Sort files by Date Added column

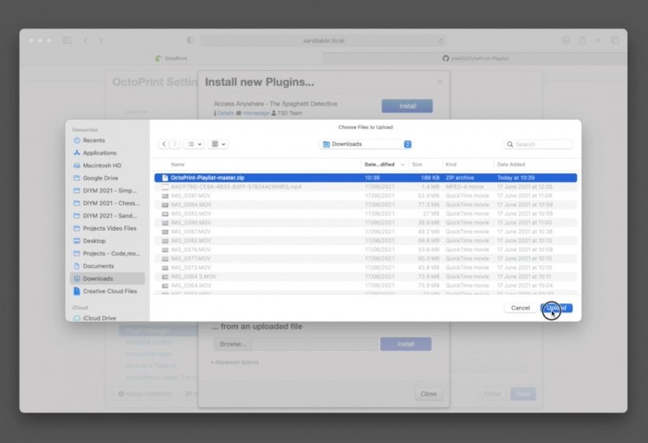tap(511, 164)
